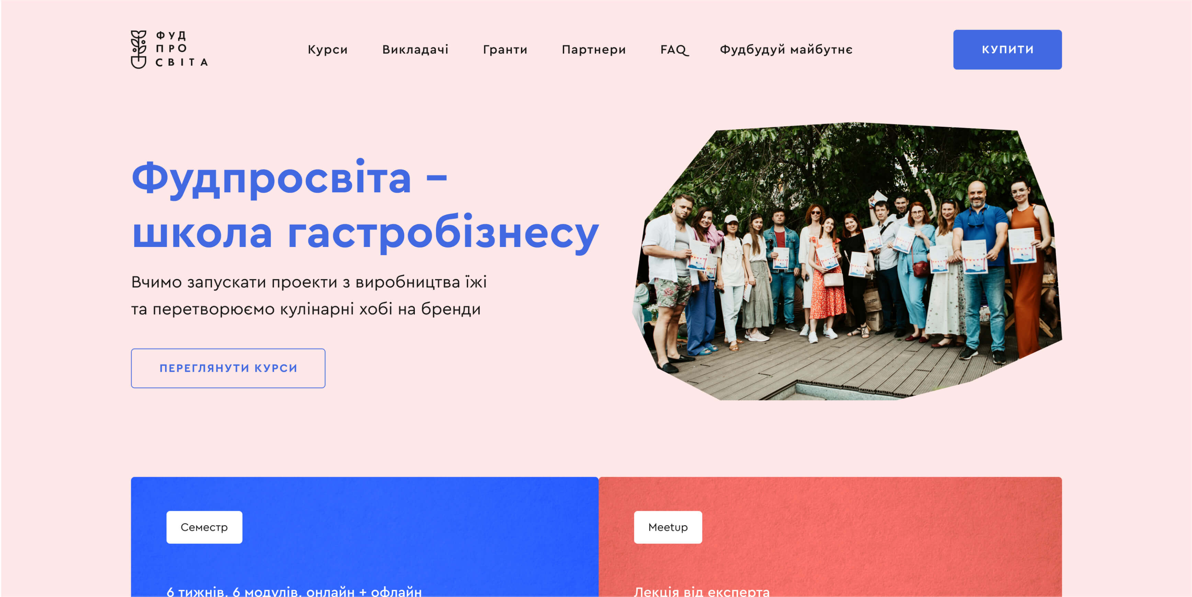The height and width of the screenshot is (597, 1192).
Task: Click the Вчимо запускати проекти subtitle text
Action: pos(309,282)
